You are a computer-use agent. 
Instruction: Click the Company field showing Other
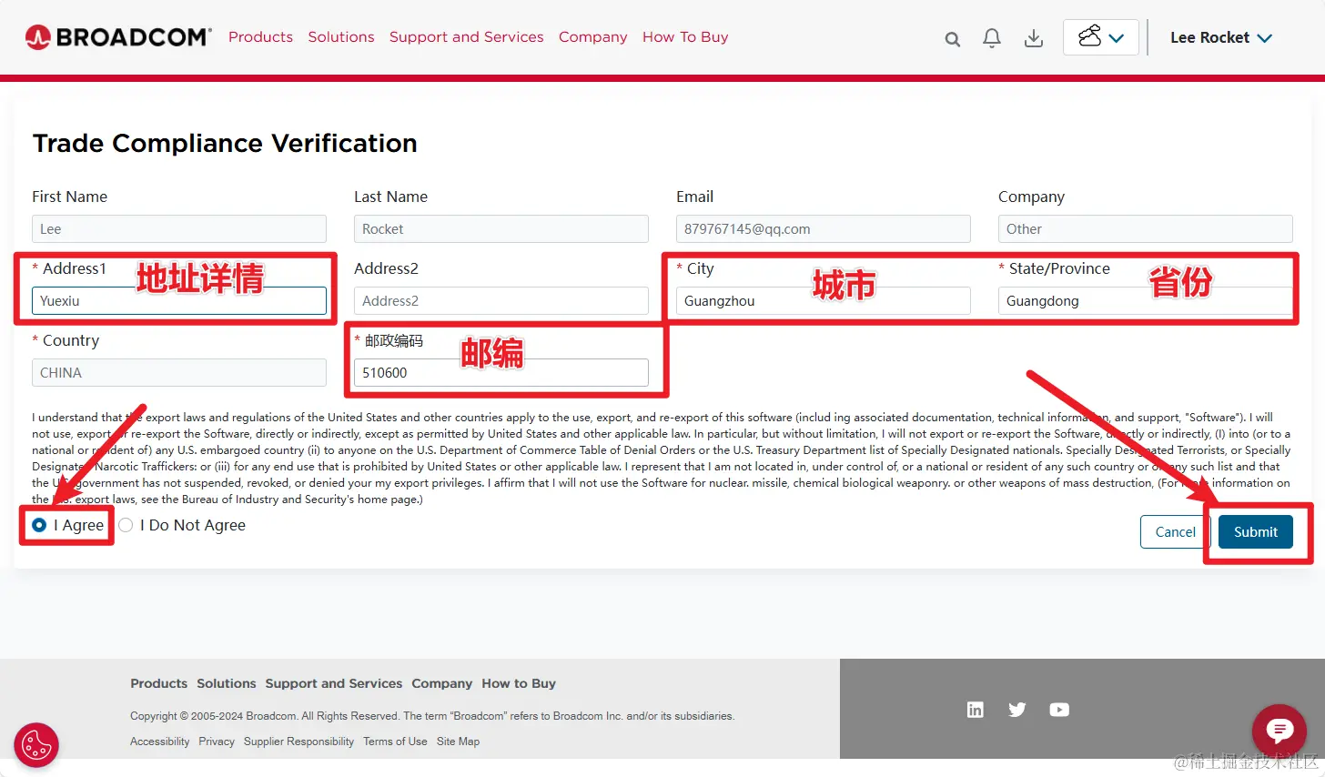[1146, 229]
